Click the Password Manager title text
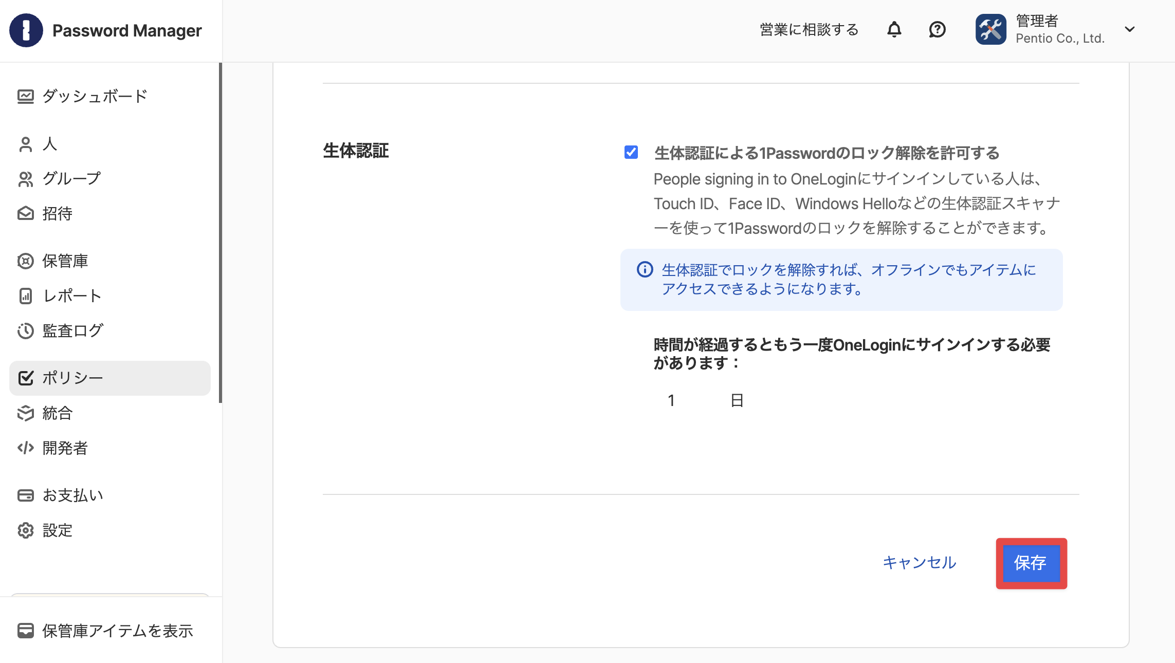This screenshot has width=1175, height=663. [x=127, y=30]
